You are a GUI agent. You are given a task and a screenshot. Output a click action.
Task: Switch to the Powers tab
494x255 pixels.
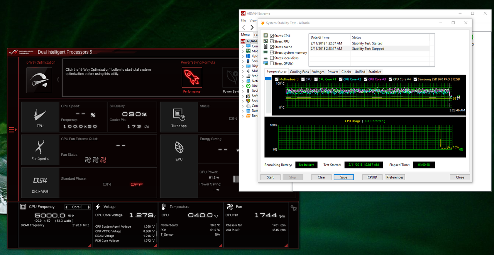[x=333, y=72]
